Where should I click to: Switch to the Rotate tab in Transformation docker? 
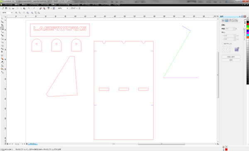[x=227, y=20]
